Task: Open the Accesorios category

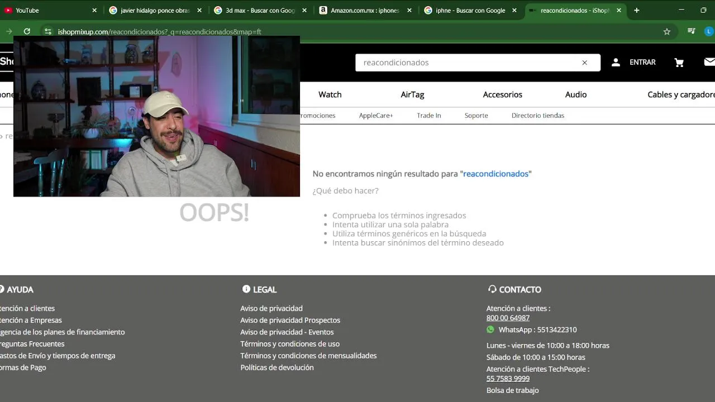Action: click(x=503, y=94)
